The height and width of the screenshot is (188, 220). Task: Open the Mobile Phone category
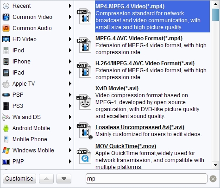coord(37,139)
